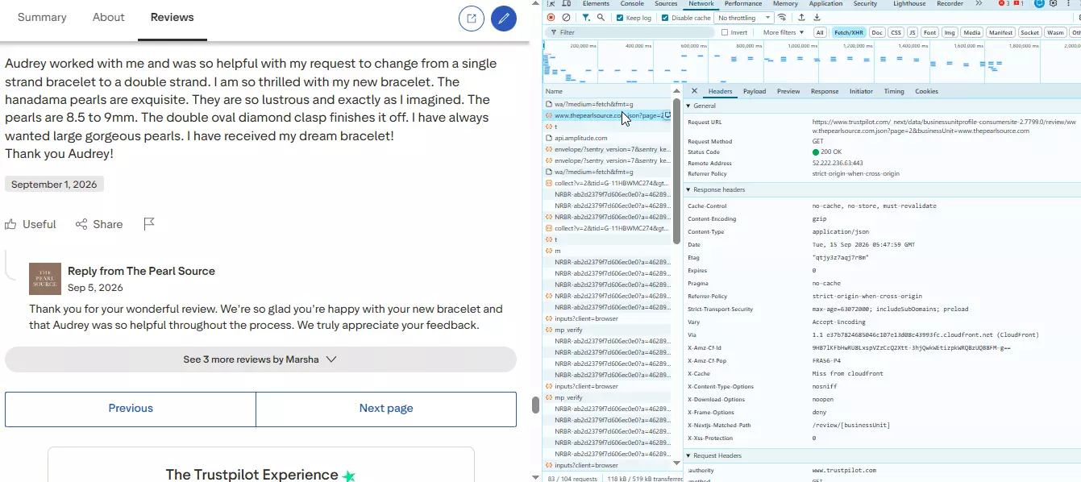Screen dimensions: 1081x482
Task: Click the inspect element picker icon in DevTools
Action: coord(551,4)
